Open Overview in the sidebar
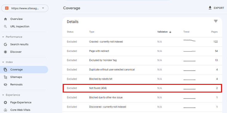 pyautogui.click(x=16, y=19)
